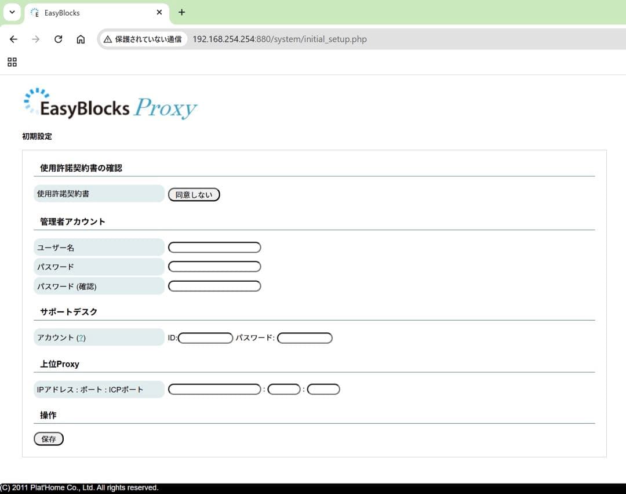Click the support desk ID field
Image resolution: width=626 pixels, height=494 pixels.
point(206,337)
